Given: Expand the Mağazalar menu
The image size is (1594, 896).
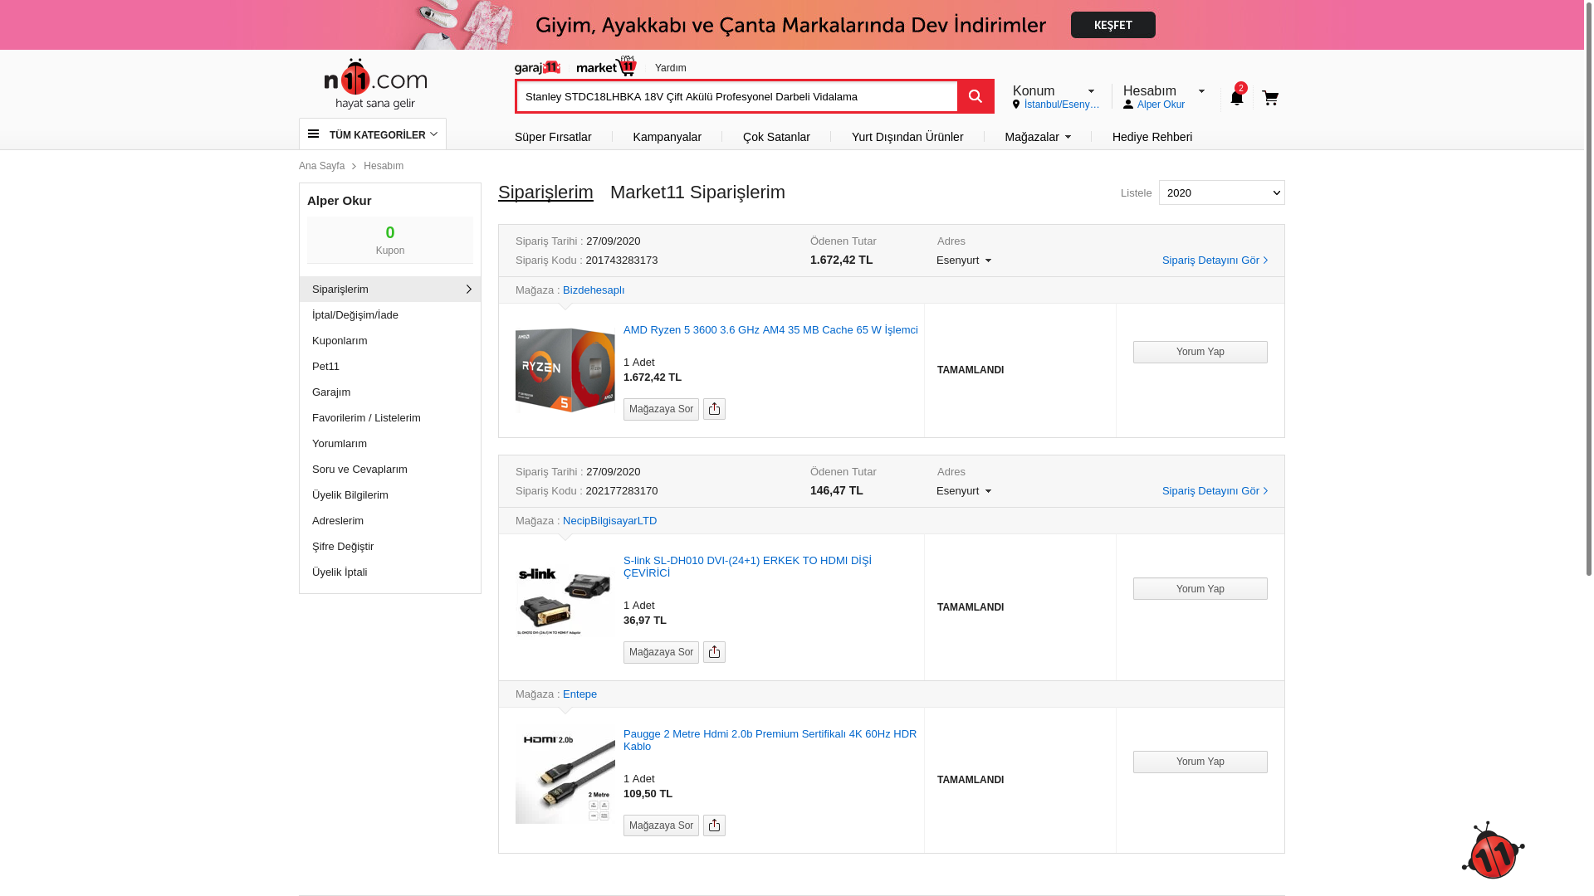Looking at the screenshot, I should (x=1038, y=137).
